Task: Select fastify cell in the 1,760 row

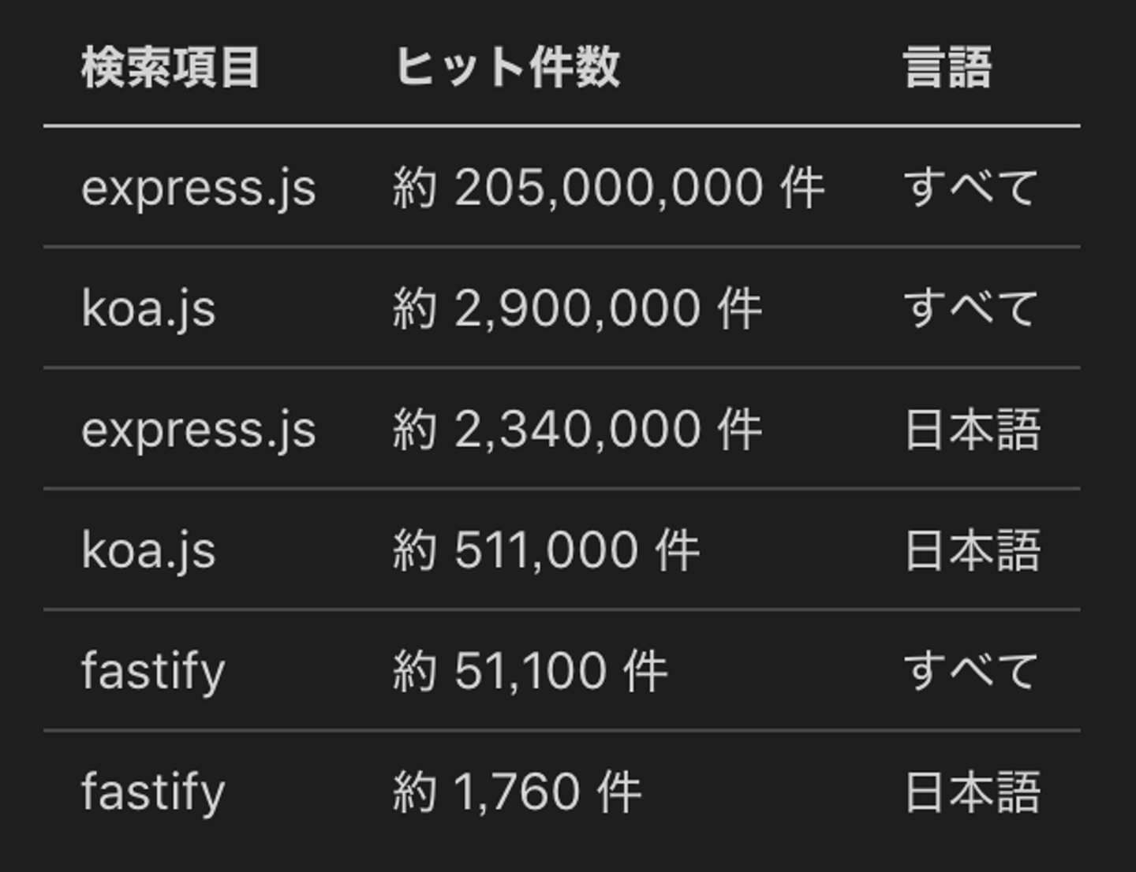Action: tap(153, 792)
